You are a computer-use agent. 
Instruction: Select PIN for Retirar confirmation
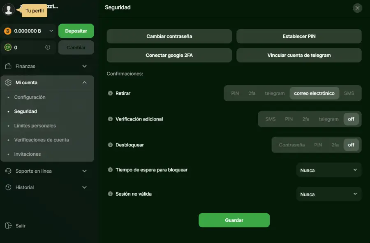tap(235, 93)
